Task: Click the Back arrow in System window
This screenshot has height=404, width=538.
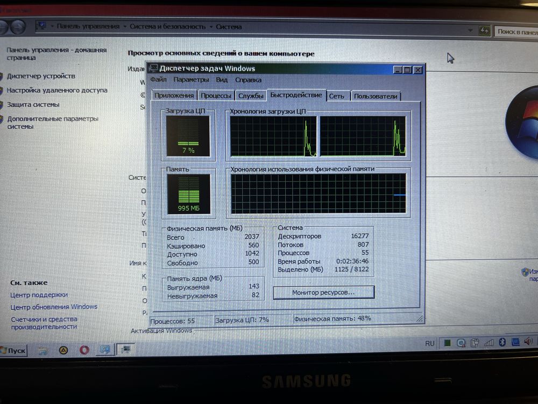Action: pyautogui.click(x=3, y=27)
